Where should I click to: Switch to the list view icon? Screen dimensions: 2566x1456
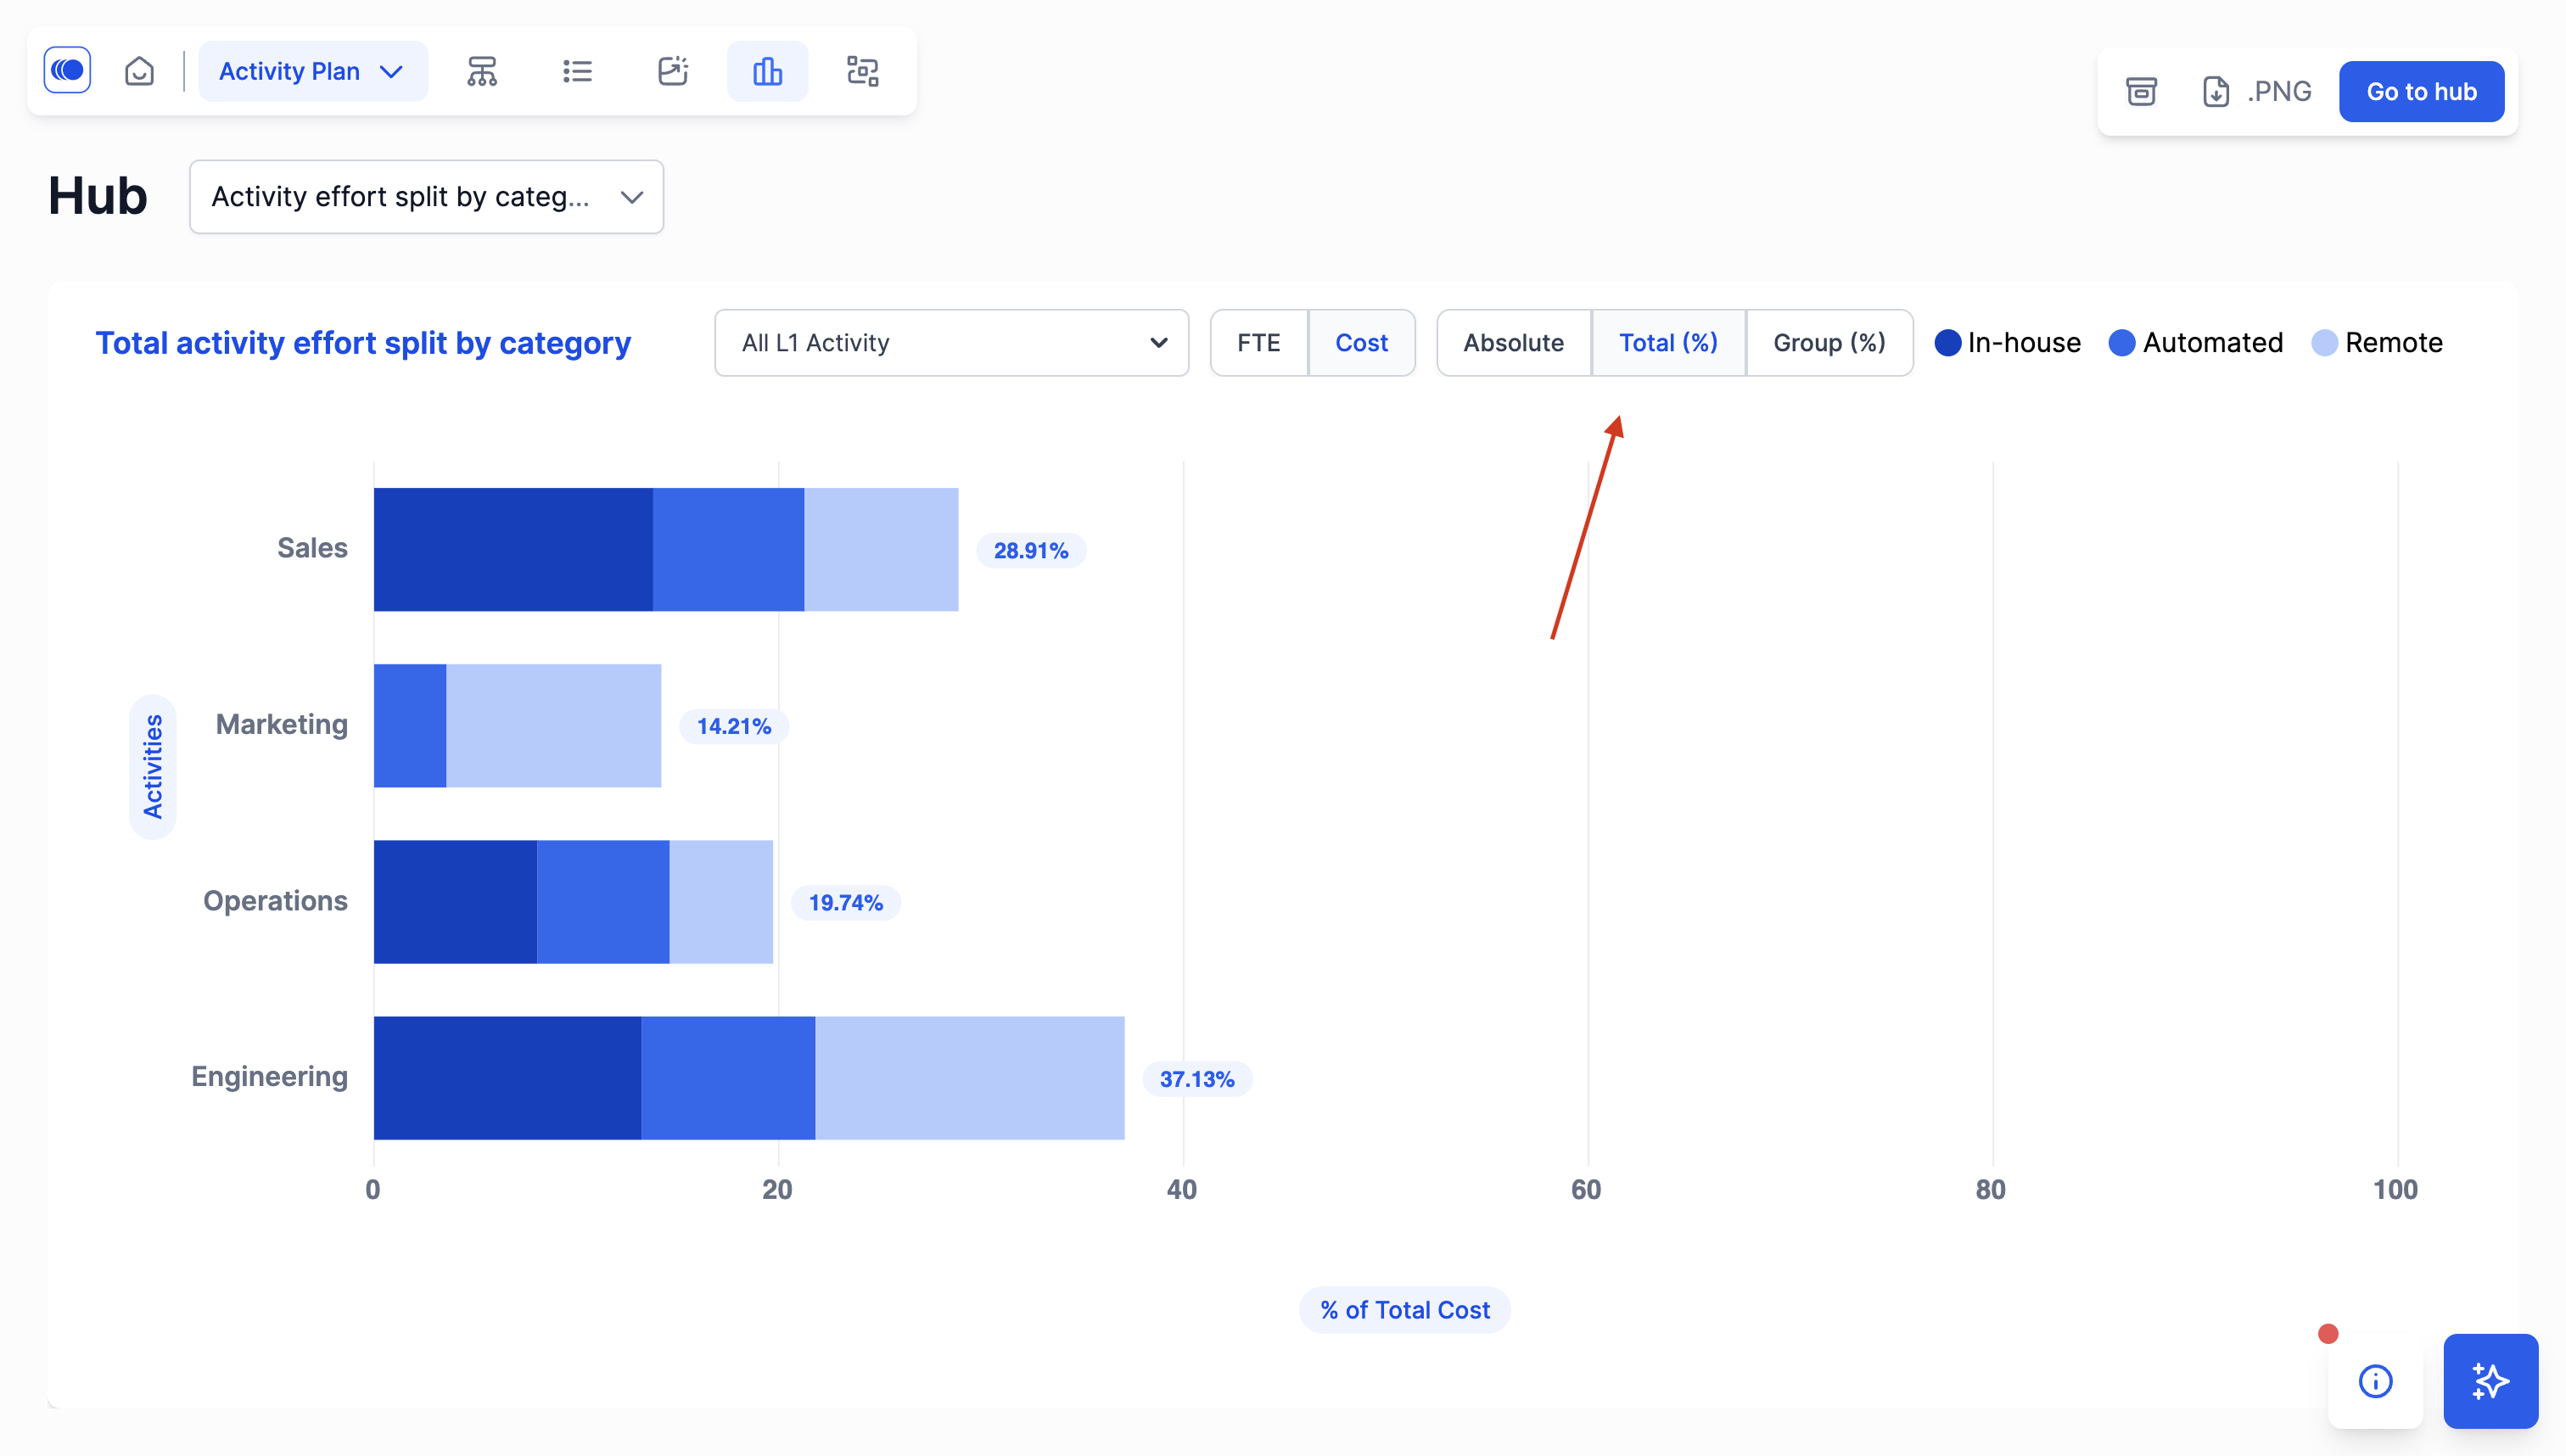(577, 71)
